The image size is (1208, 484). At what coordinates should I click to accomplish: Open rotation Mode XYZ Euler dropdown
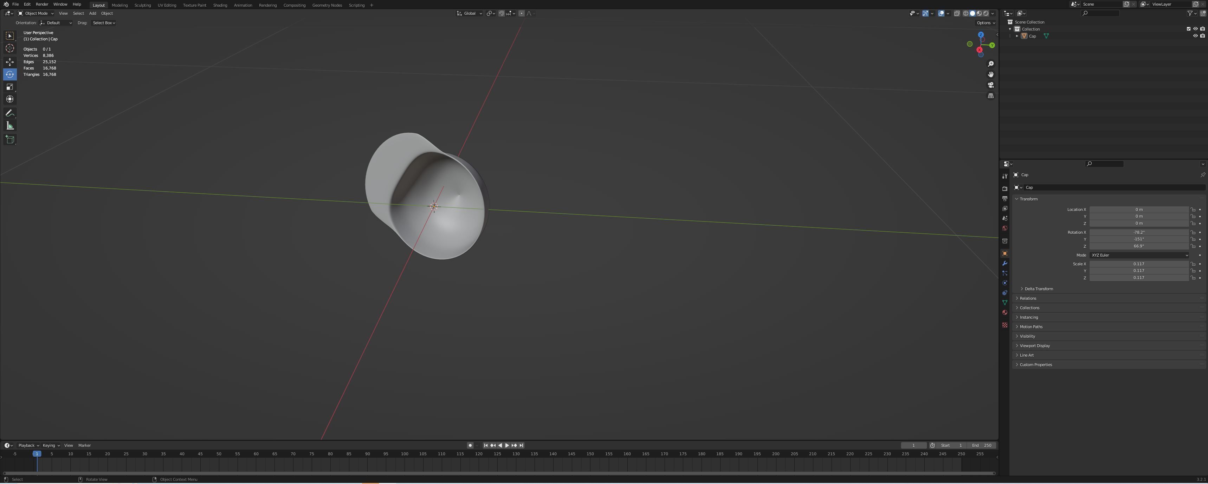(1139, 255)
